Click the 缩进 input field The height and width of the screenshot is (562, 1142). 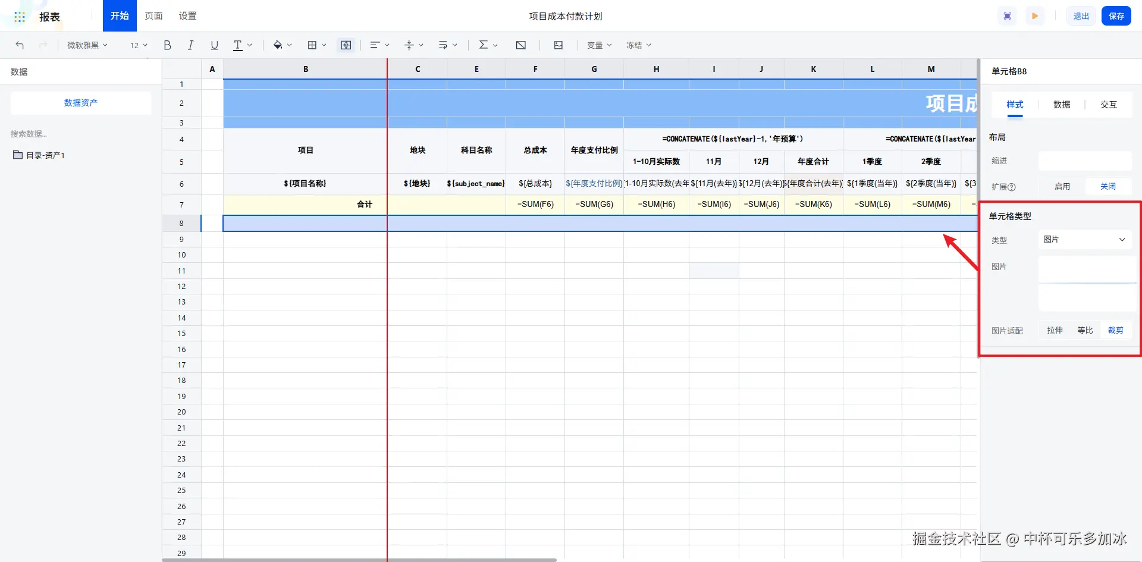1085,161
